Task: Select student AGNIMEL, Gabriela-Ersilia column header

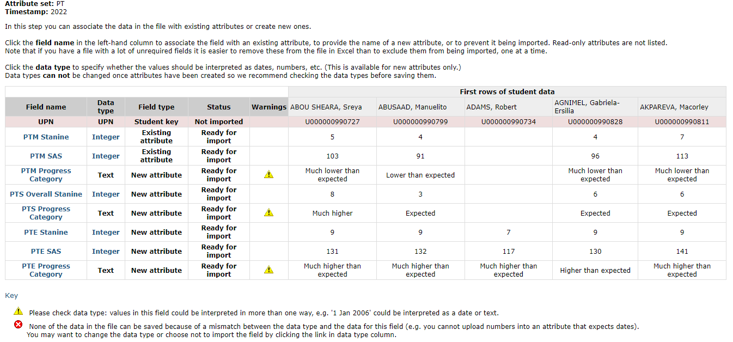Action: pos(595,107)
